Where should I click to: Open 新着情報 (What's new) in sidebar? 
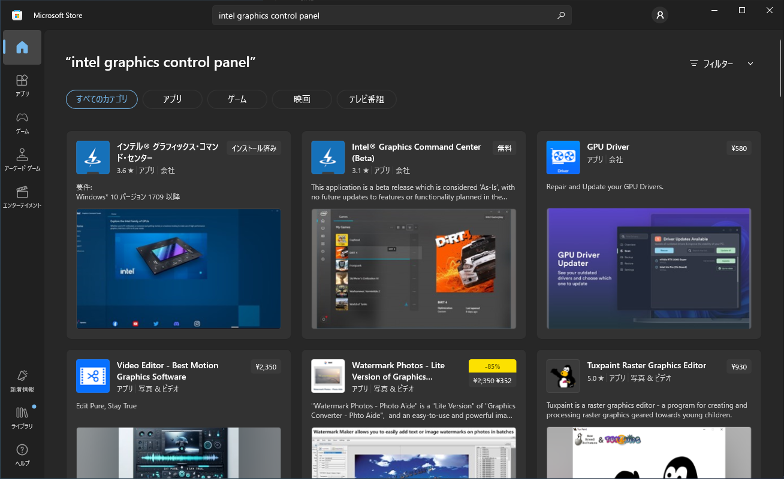[22, 381]
